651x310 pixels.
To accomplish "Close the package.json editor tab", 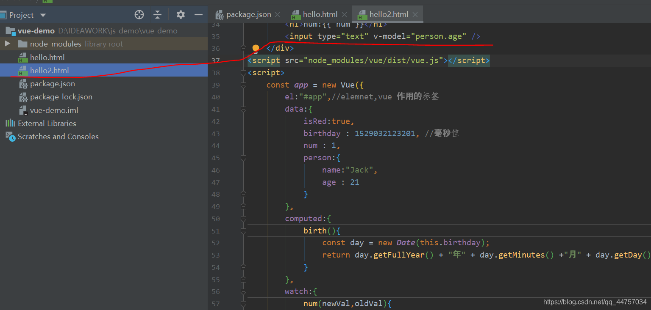I will 278,15.
